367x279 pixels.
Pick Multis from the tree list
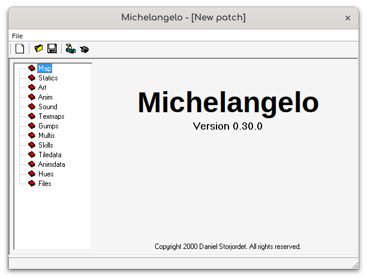[47, 136]
